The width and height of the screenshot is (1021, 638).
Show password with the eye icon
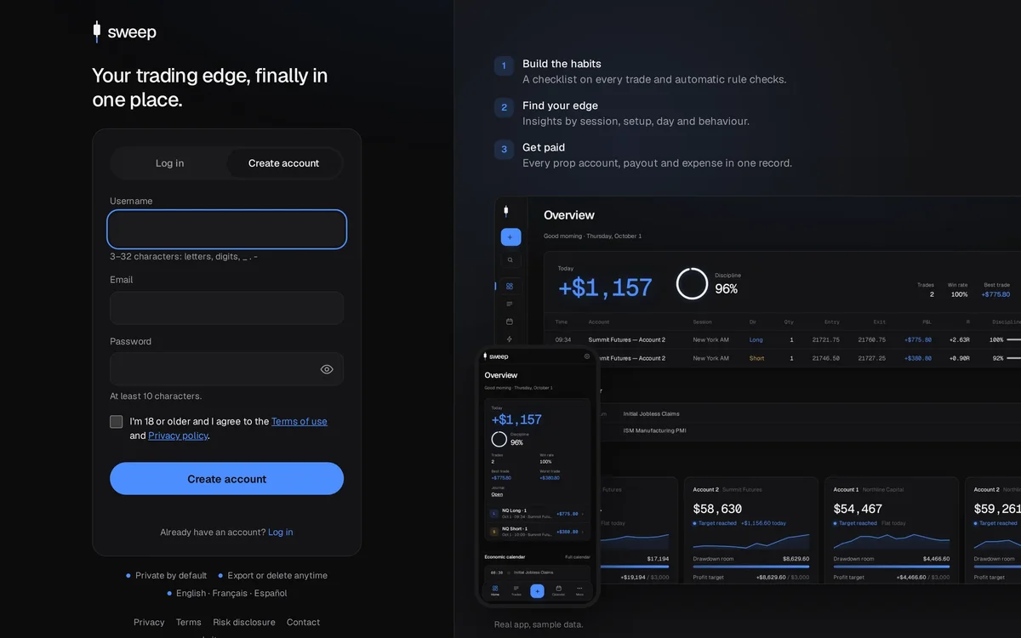327,369
